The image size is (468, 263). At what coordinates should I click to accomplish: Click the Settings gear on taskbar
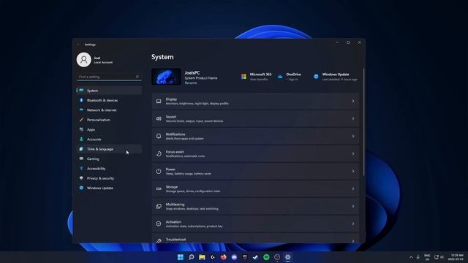click(x=287, y=257)
